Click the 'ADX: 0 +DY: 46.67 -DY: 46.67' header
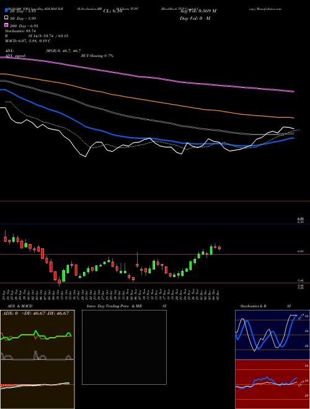 36,313
